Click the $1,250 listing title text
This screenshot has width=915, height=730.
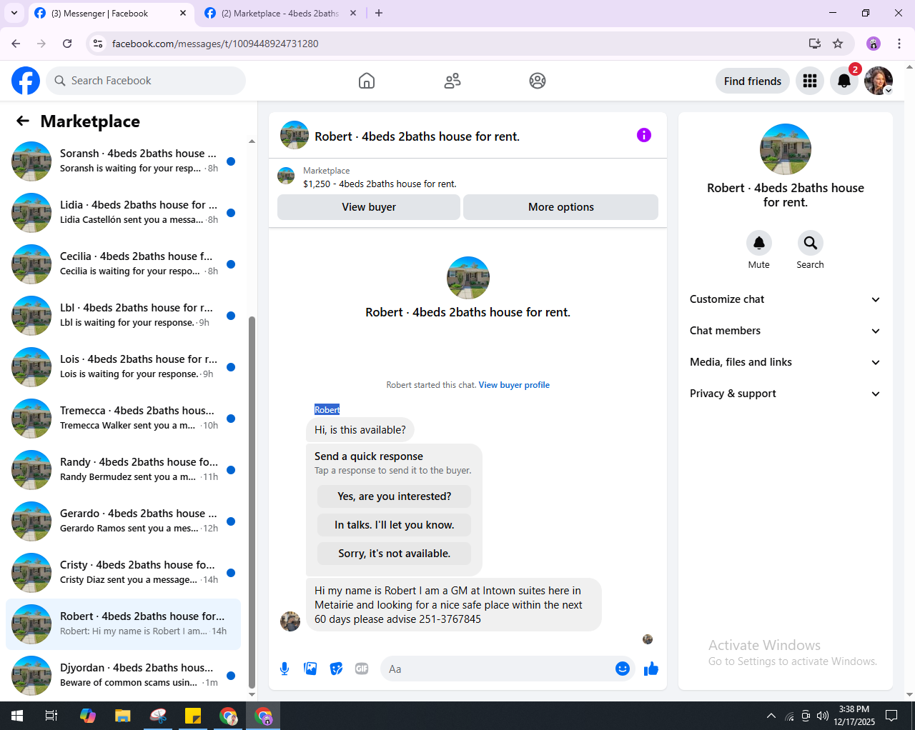tap(380, 184)
